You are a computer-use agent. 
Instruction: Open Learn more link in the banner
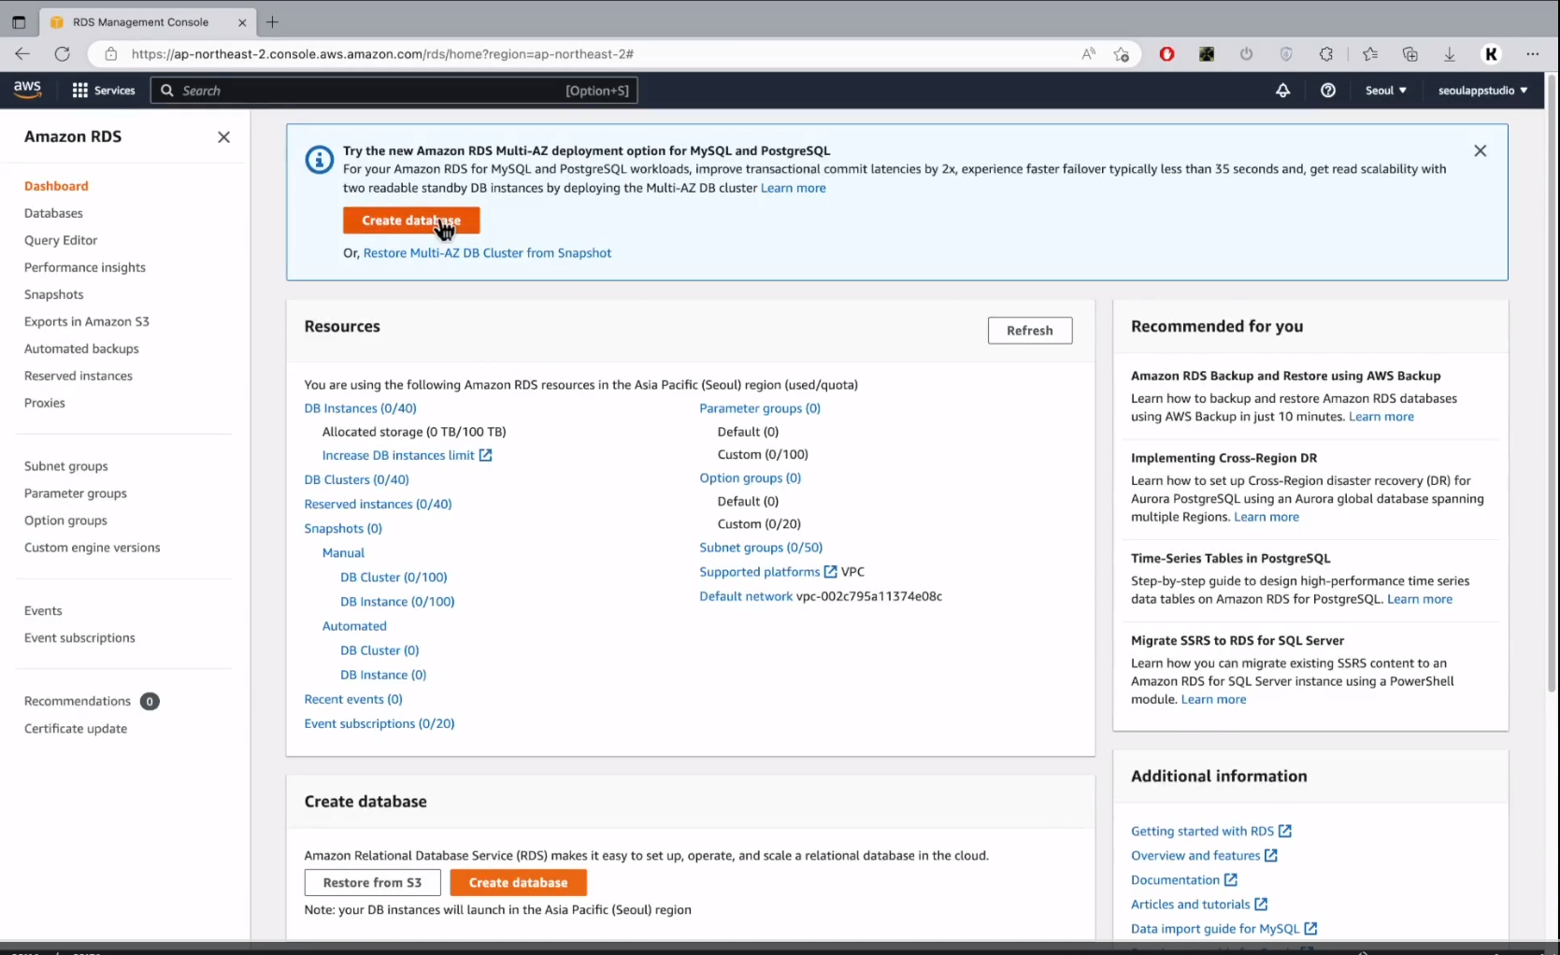tap(794, 188)
